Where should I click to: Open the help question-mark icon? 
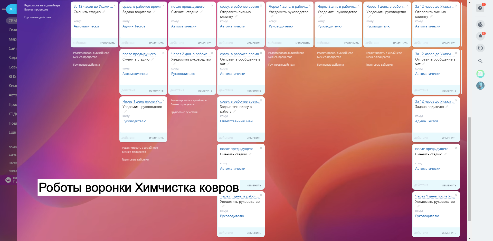pos(480,8)
